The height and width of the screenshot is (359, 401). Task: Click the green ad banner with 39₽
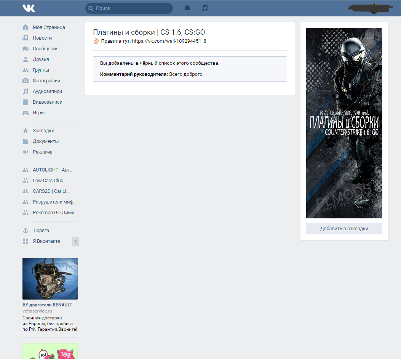coord(50,351)
